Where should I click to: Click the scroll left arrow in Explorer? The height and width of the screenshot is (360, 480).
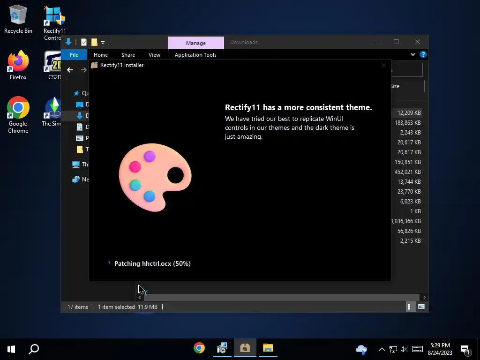pos(140,297)
